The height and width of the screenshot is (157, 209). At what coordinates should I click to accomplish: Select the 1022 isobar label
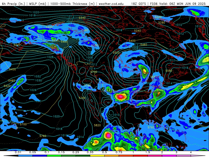click(x=38, y=101)
